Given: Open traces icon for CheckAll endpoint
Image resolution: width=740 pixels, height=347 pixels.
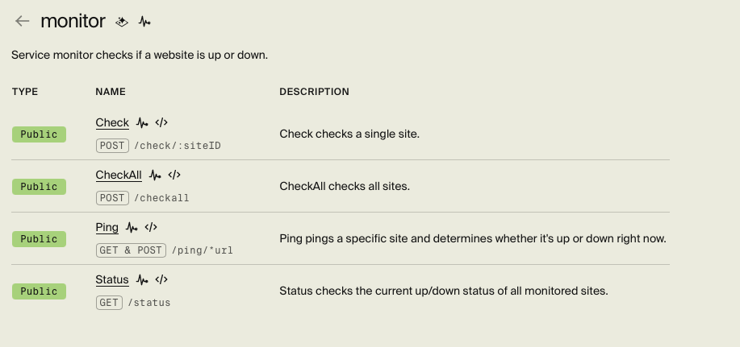Looking at the screenshot, I should (x=155, y=175).
